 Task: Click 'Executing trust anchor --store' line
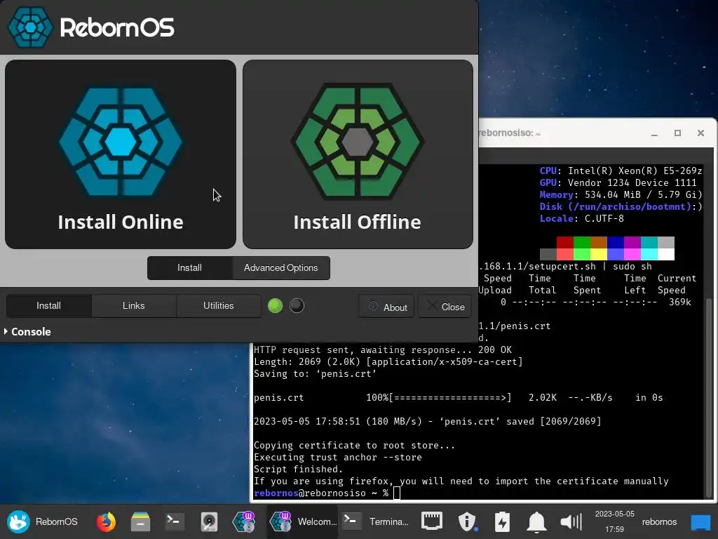pyautogui.click(x=337, y=458)
